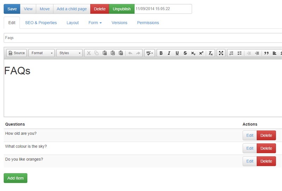Open the Versions tab

[119, 23]
